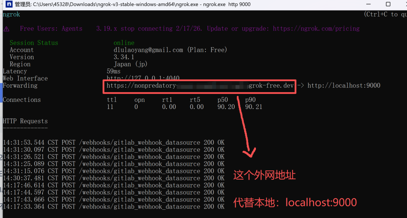Click the HTTP Requests heading

(x=25, y=121)
